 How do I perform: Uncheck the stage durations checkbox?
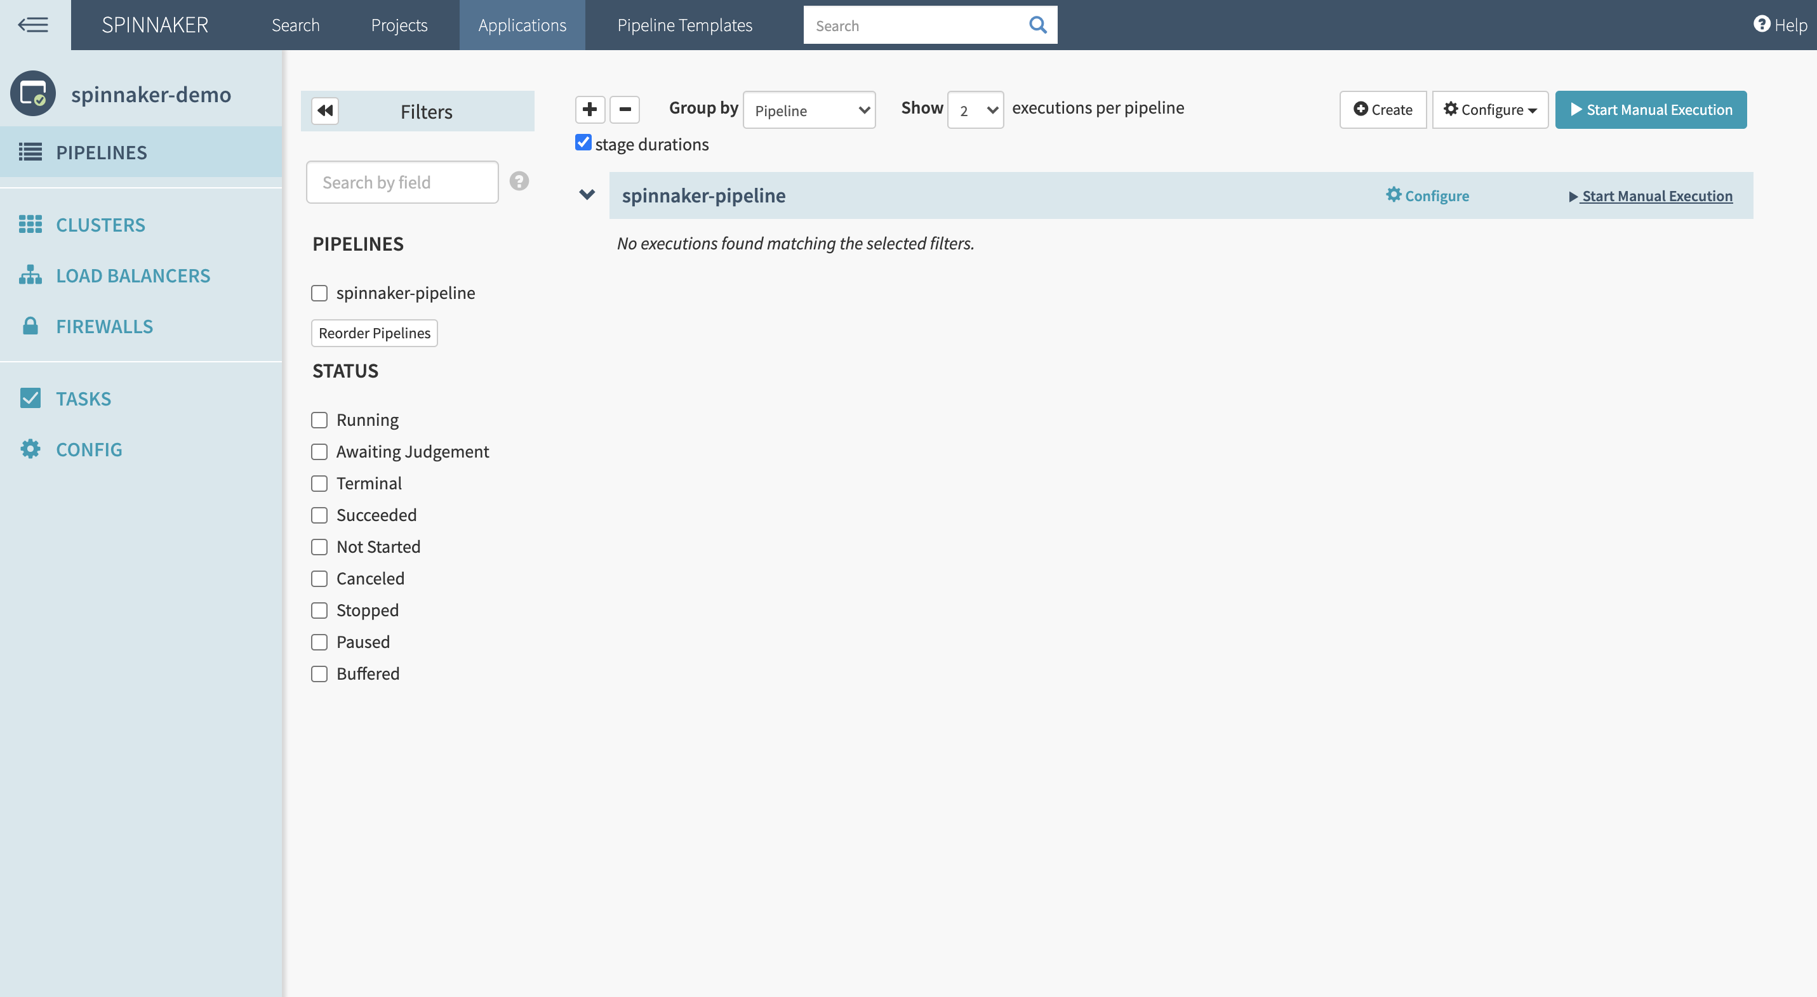pyautogui.click(x=583, y=142)
